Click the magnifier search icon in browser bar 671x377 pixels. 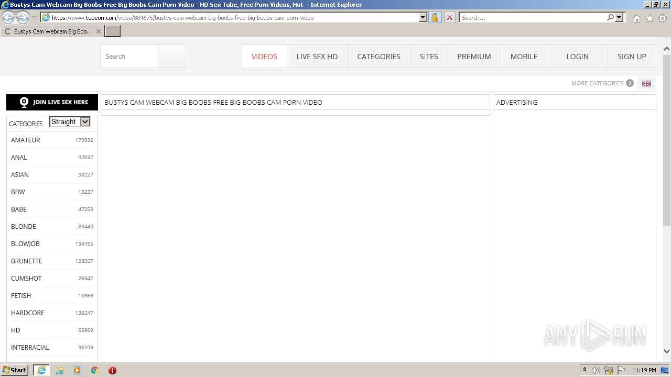click(610, 17)
